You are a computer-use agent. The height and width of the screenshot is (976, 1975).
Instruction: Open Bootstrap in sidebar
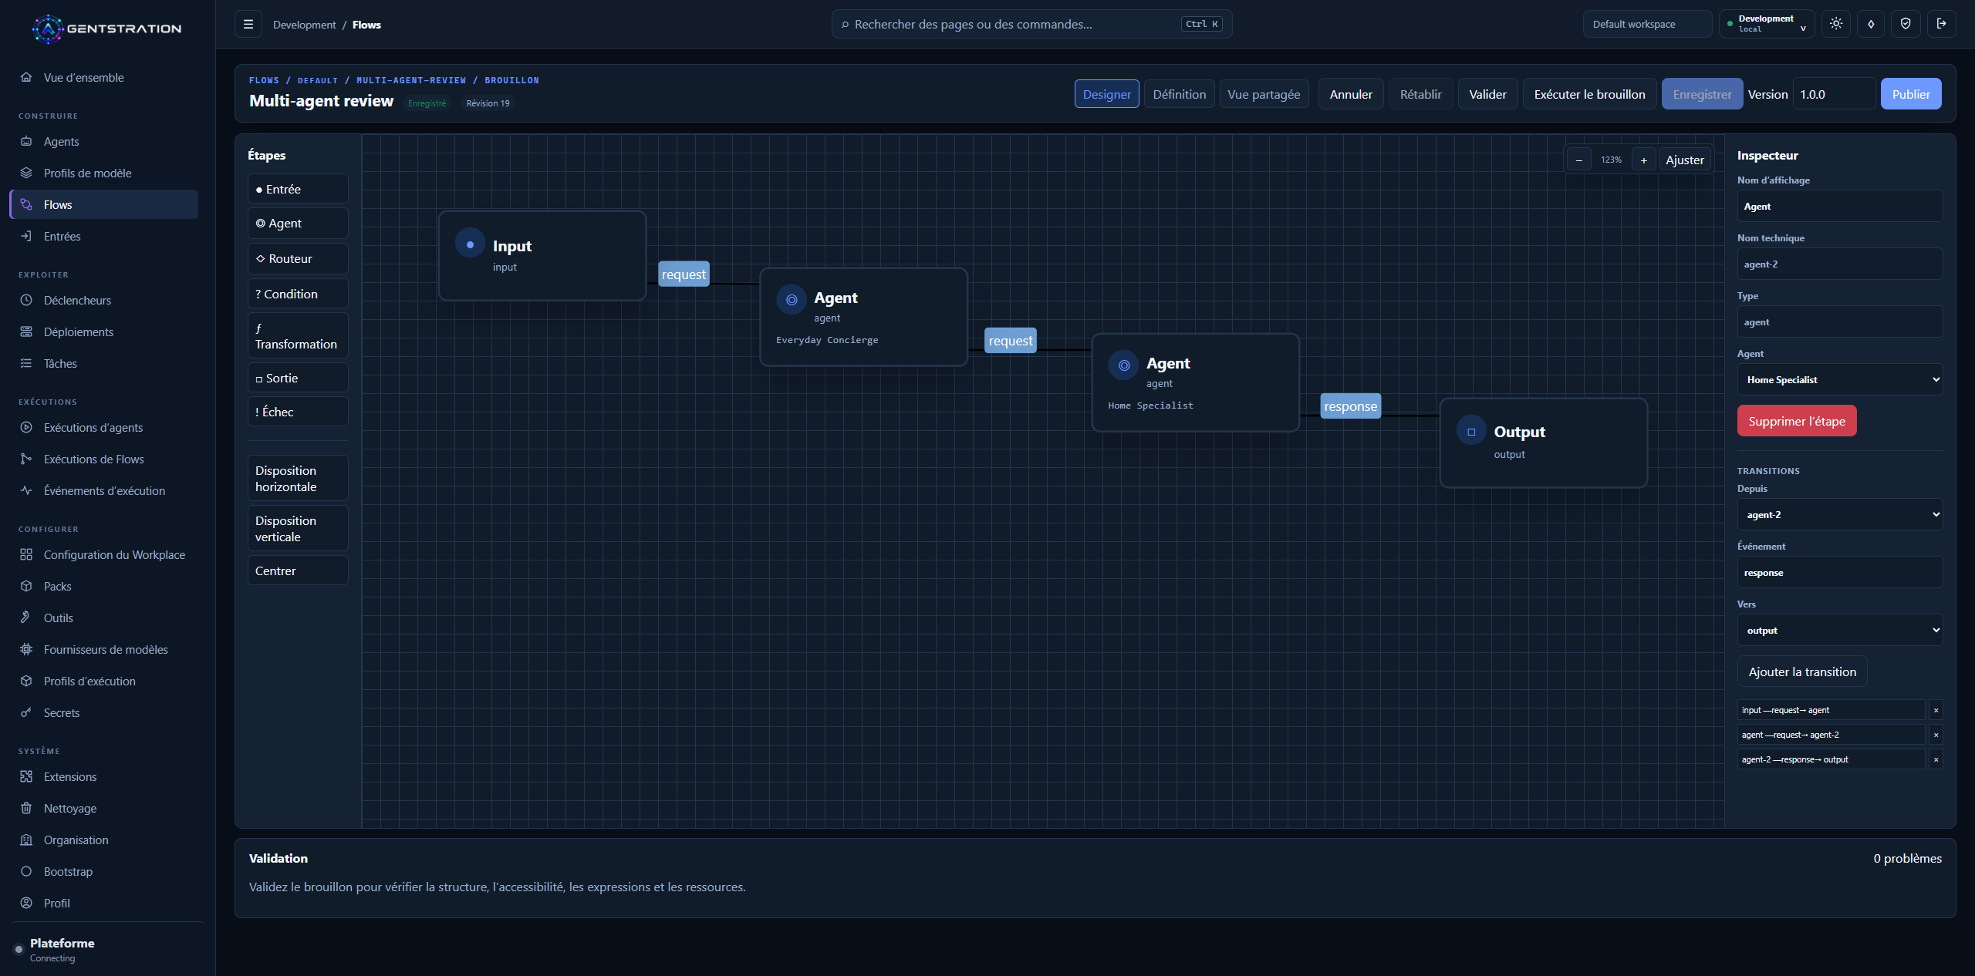tap(103, 871)
